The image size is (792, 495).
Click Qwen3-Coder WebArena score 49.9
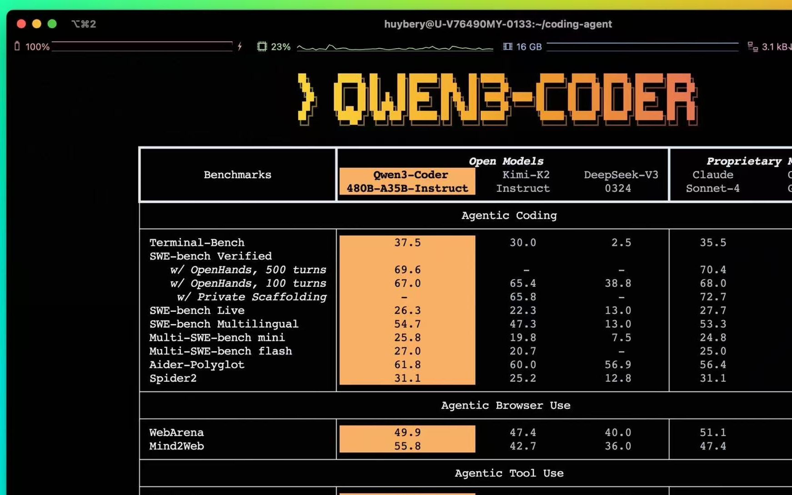coord(407,432)
